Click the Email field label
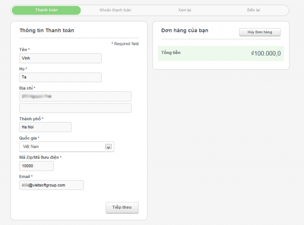The width and height of the screenshot is (304, 225). pyautogui.click(x=26, y=177)
